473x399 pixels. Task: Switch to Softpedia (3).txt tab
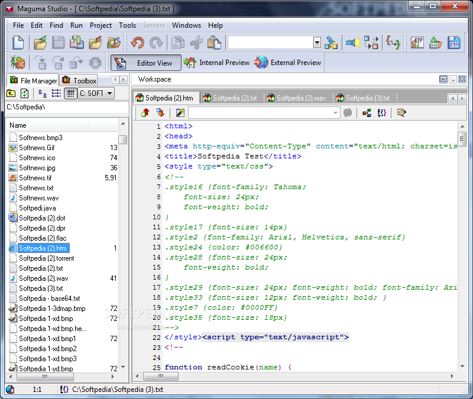(x=363, y=98)
